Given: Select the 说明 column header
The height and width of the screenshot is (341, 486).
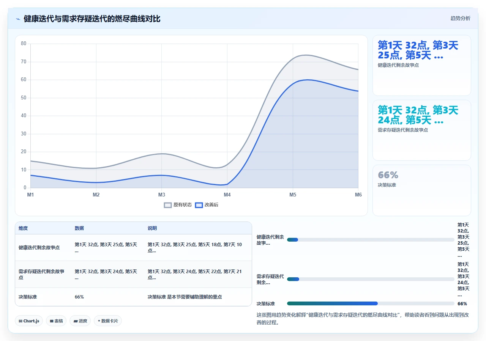Looking at the screenshot, I should (x=152, y=228).
